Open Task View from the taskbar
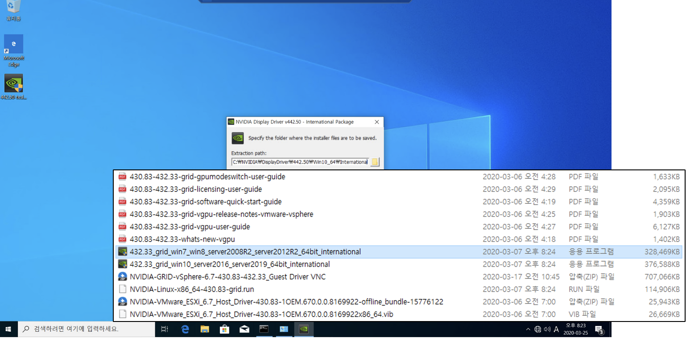 coord(164,330)
